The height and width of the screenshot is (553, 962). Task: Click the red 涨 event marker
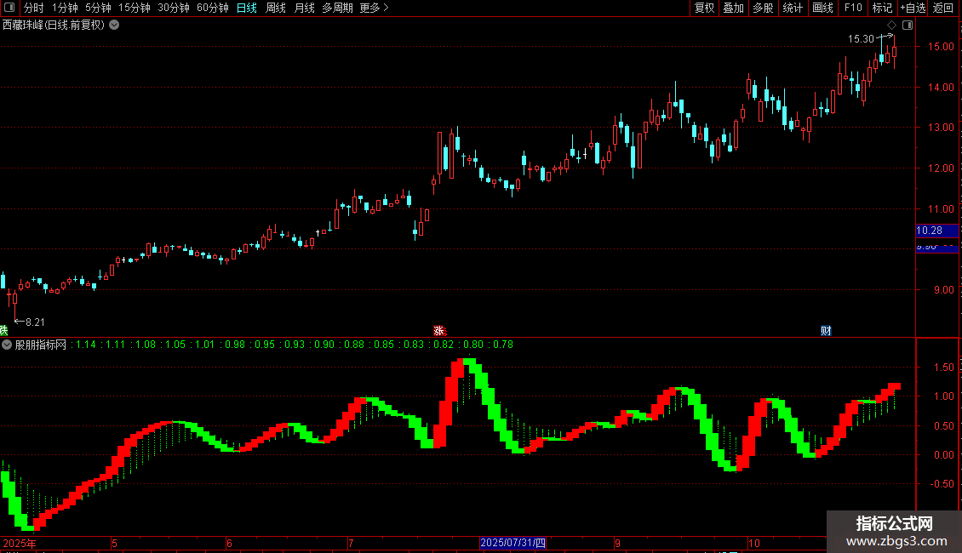click(x=438, y=330)
